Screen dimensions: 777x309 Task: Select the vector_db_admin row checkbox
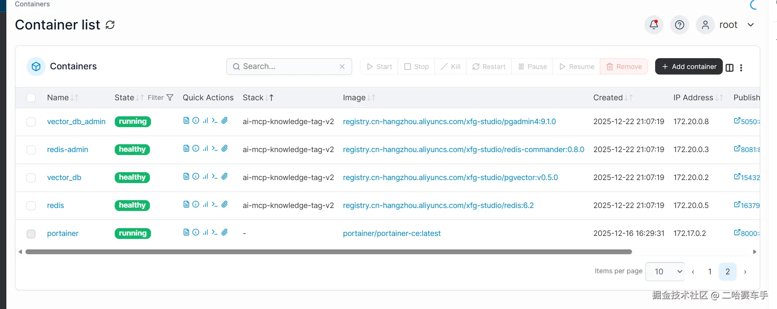31,122
